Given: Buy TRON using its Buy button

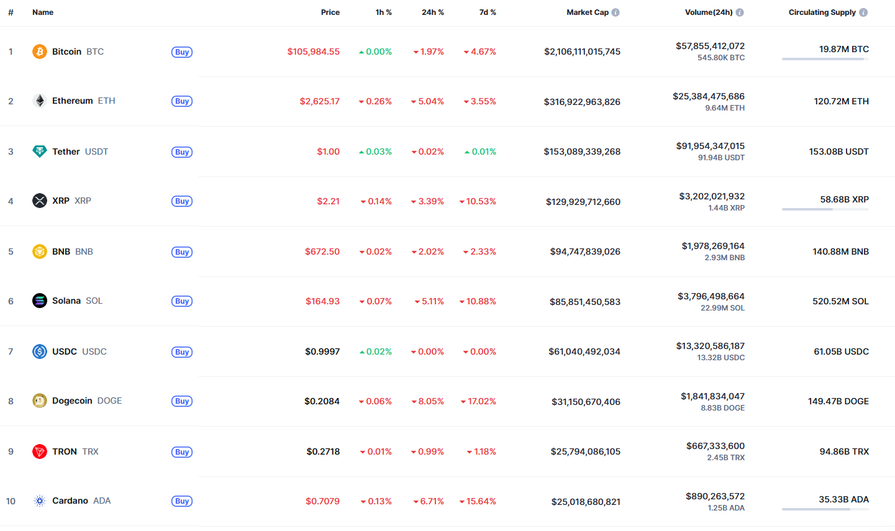Looking at the screenshot, I should [x=182, y=452].
